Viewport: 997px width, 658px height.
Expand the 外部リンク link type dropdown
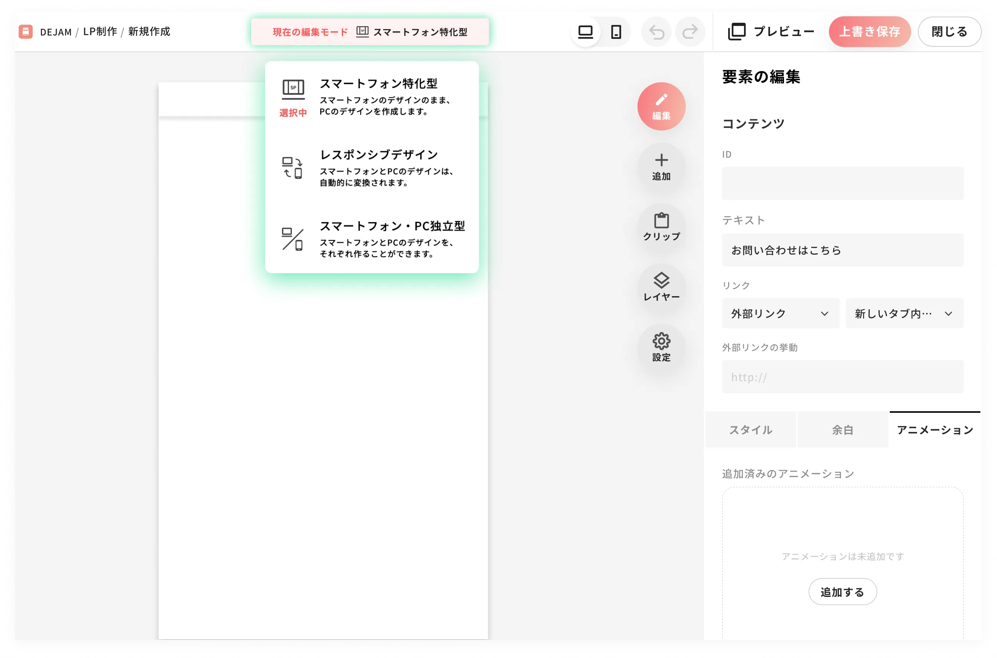coord(780,314)
